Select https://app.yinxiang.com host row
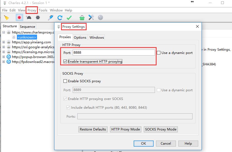This screenshot has width=232, height=152. tap(31, 42)
